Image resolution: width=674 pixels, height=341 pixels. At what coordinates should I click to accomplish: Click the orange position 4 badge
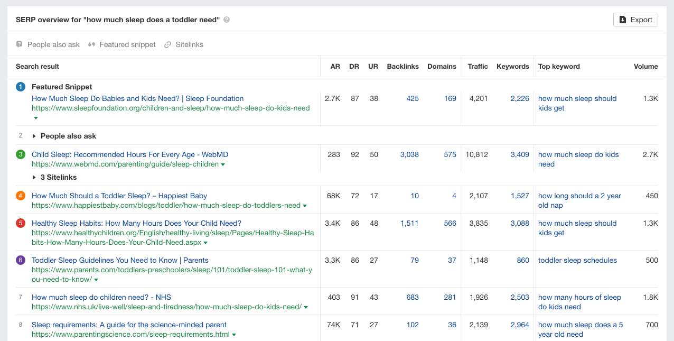point(20,196)
